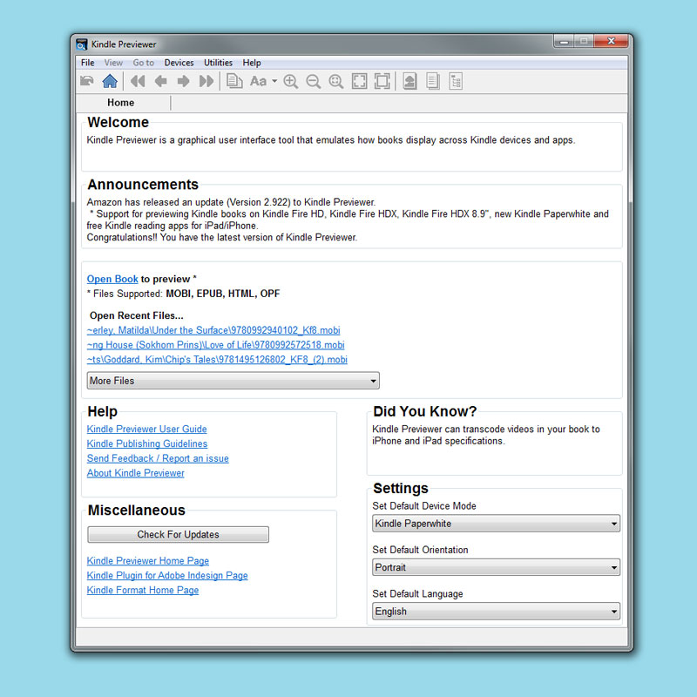Click the cover image page icon
697x697 pixels.
[x=409, y=81]
